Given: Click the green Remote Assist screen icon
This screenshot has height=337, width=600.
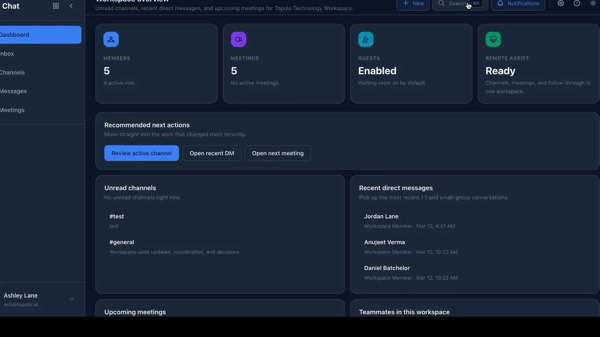Looking at the screenshot, I should tap(493, 39).
